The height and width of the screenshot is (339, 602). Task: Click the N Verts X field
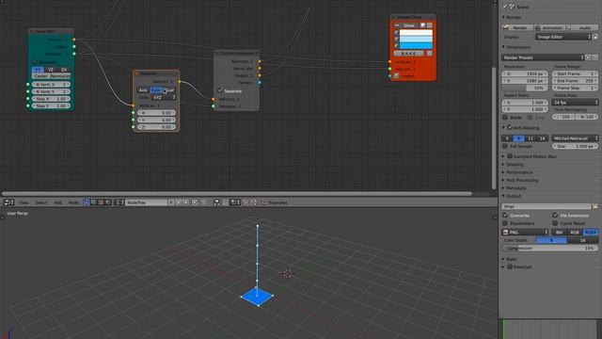pos(51,85)
